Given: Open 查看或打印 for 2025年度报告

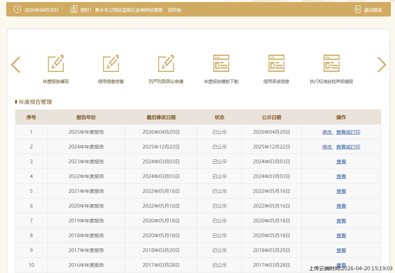Looking at the screenshot, I should 348,132.
